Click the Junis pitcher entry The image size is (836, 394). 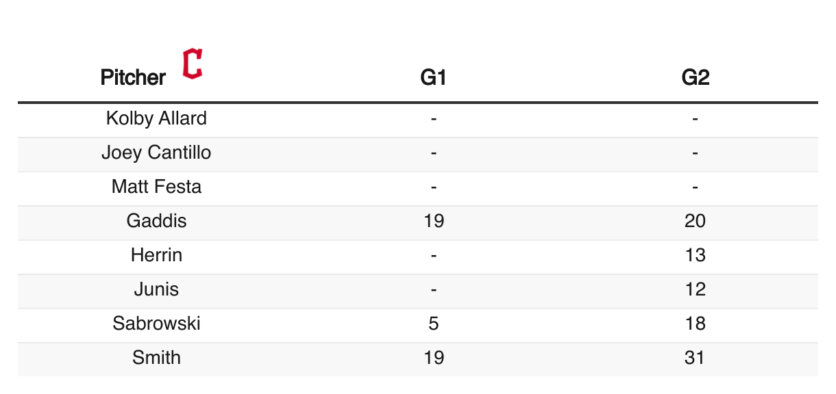point(156,289)
